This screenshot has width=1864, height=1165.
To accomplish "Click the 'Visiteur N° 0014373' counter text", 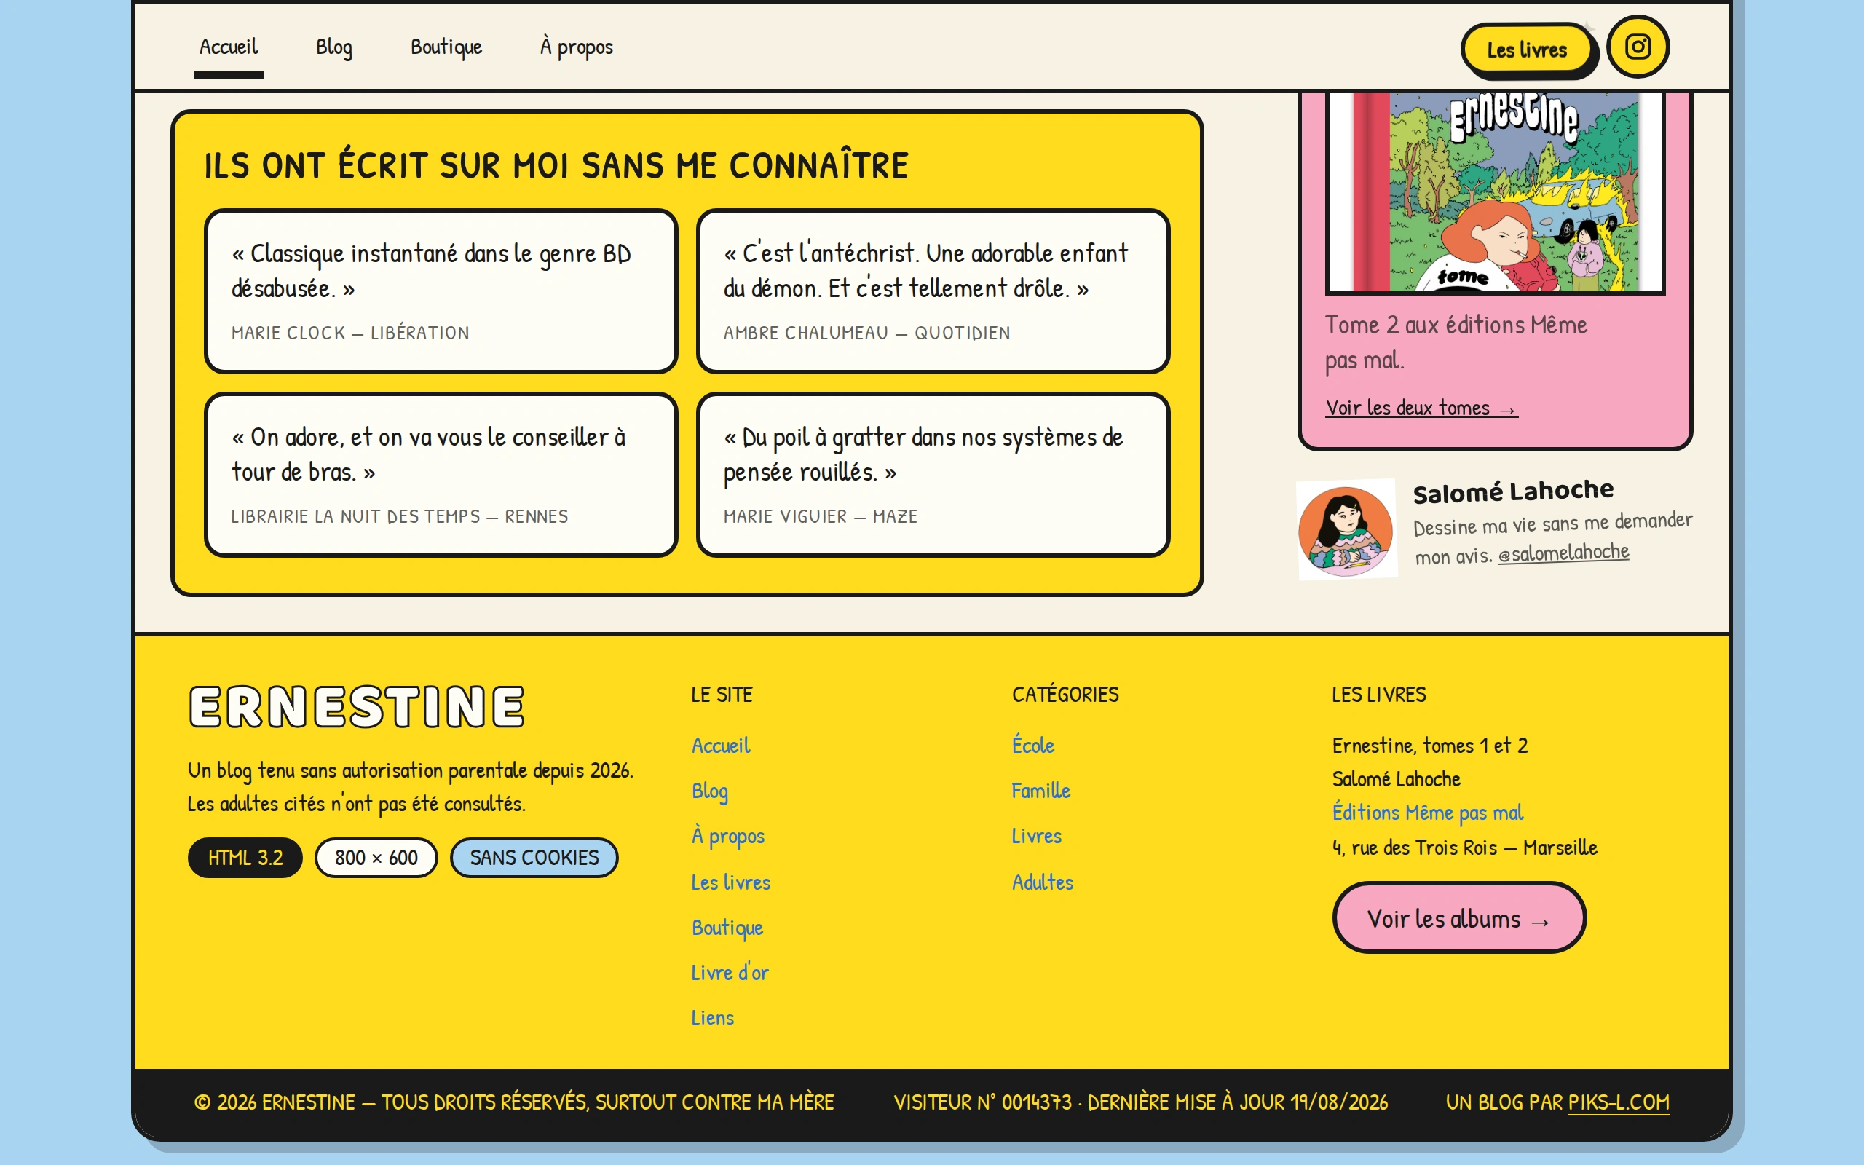I will pyautogui.click(x=982, y=1102).
